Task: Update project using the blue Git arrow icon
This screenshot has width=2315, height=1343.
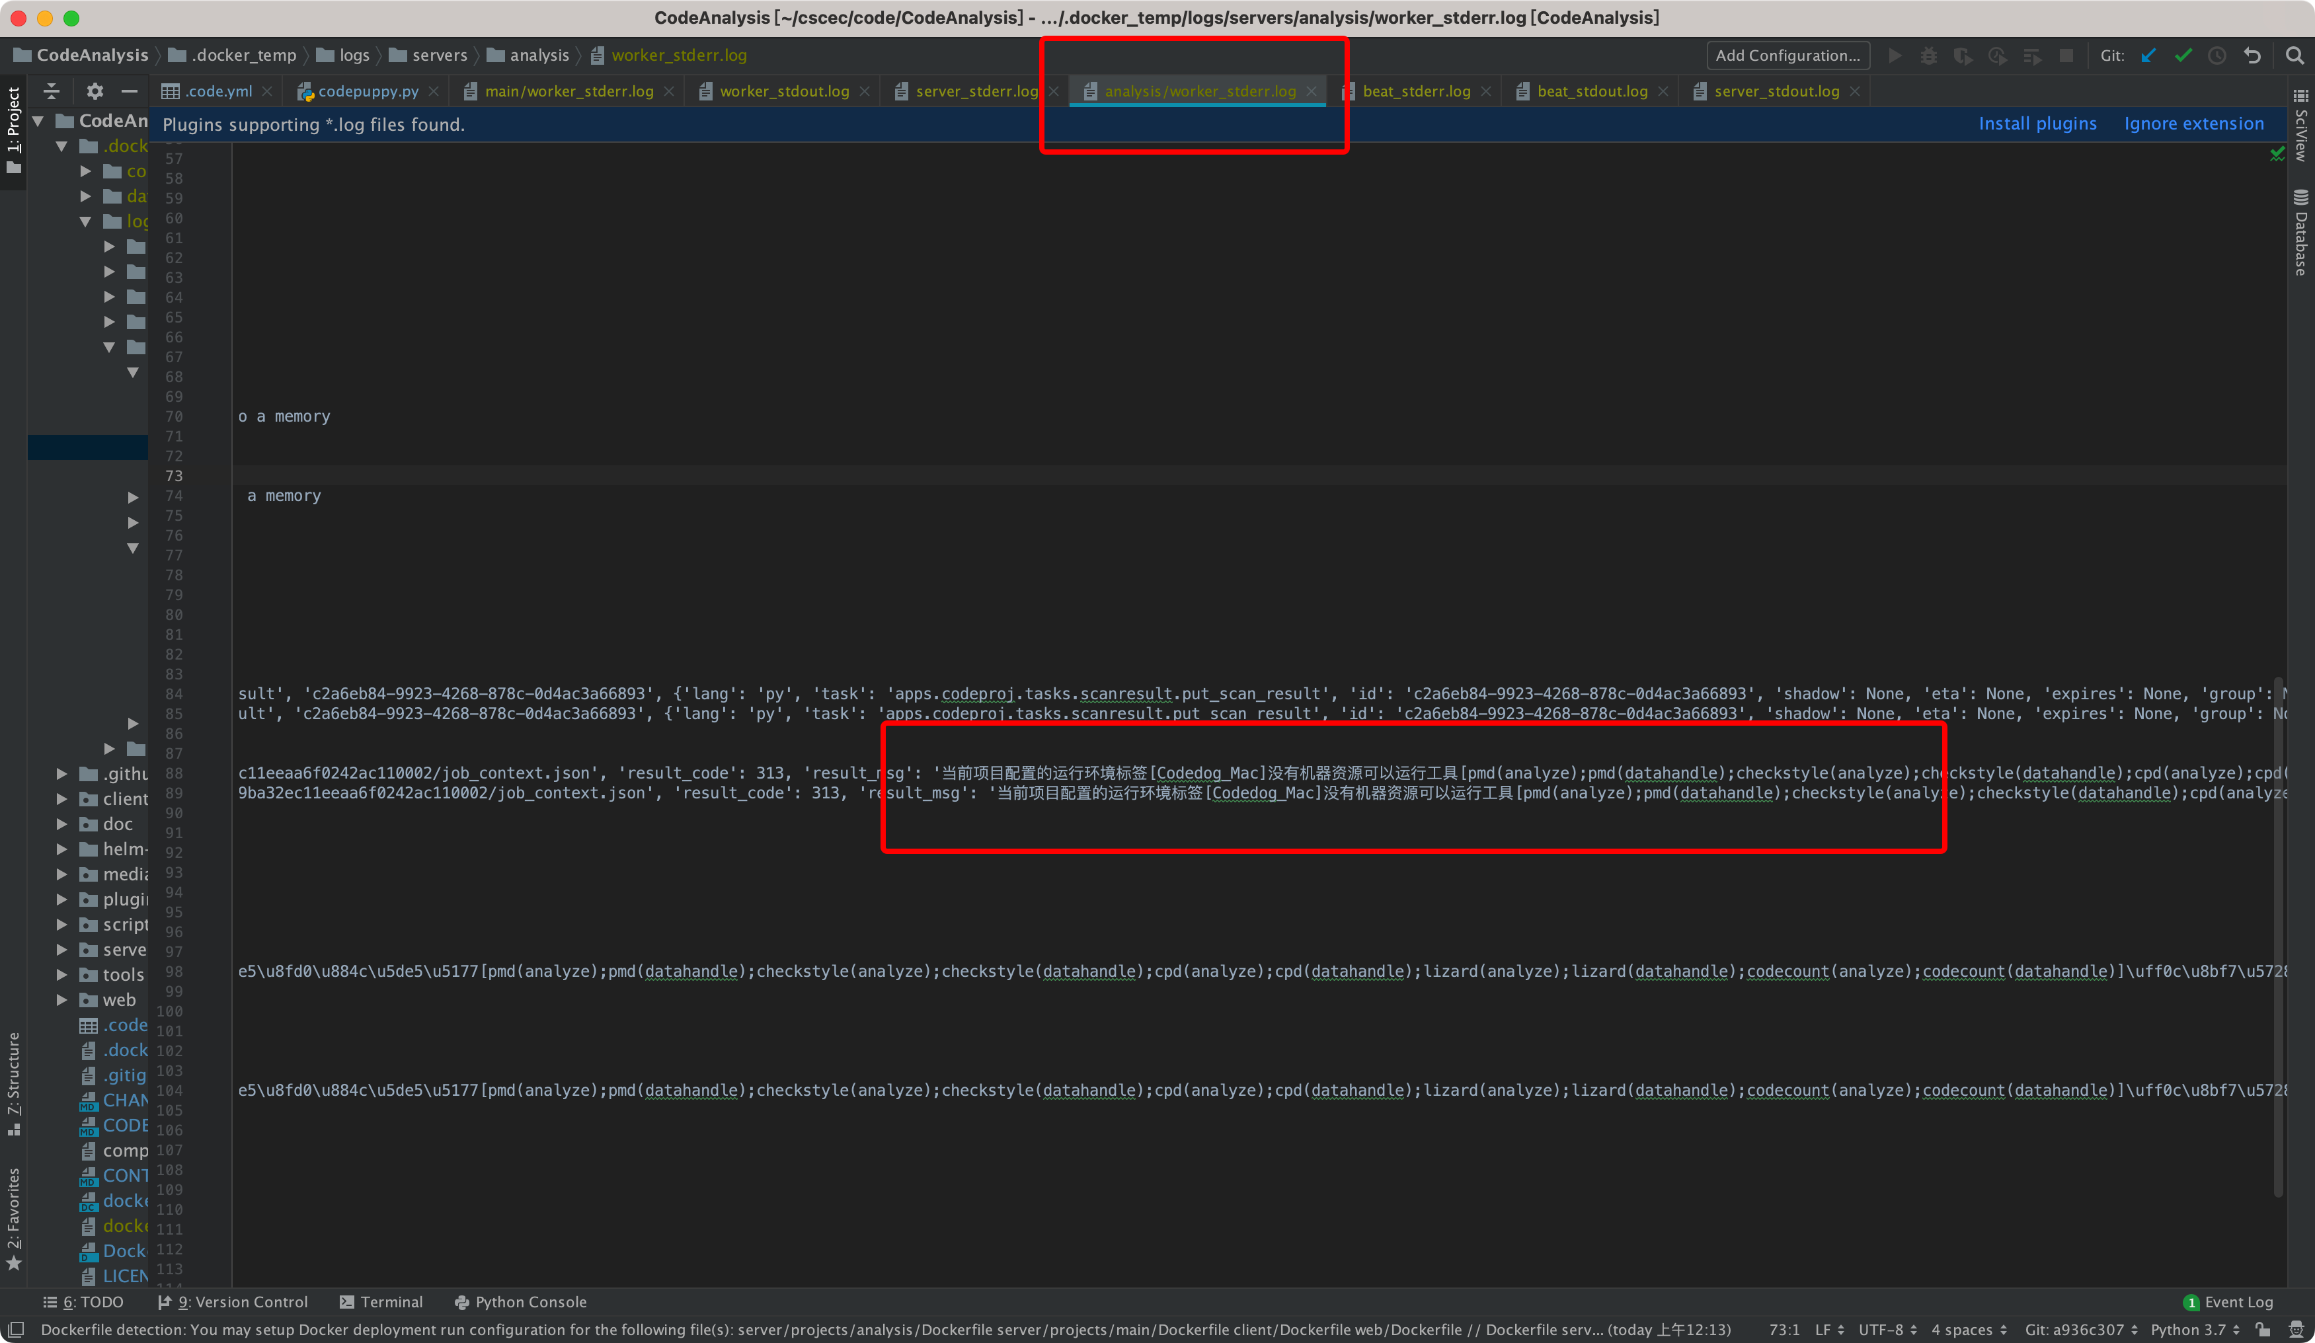Action: 2148,55
